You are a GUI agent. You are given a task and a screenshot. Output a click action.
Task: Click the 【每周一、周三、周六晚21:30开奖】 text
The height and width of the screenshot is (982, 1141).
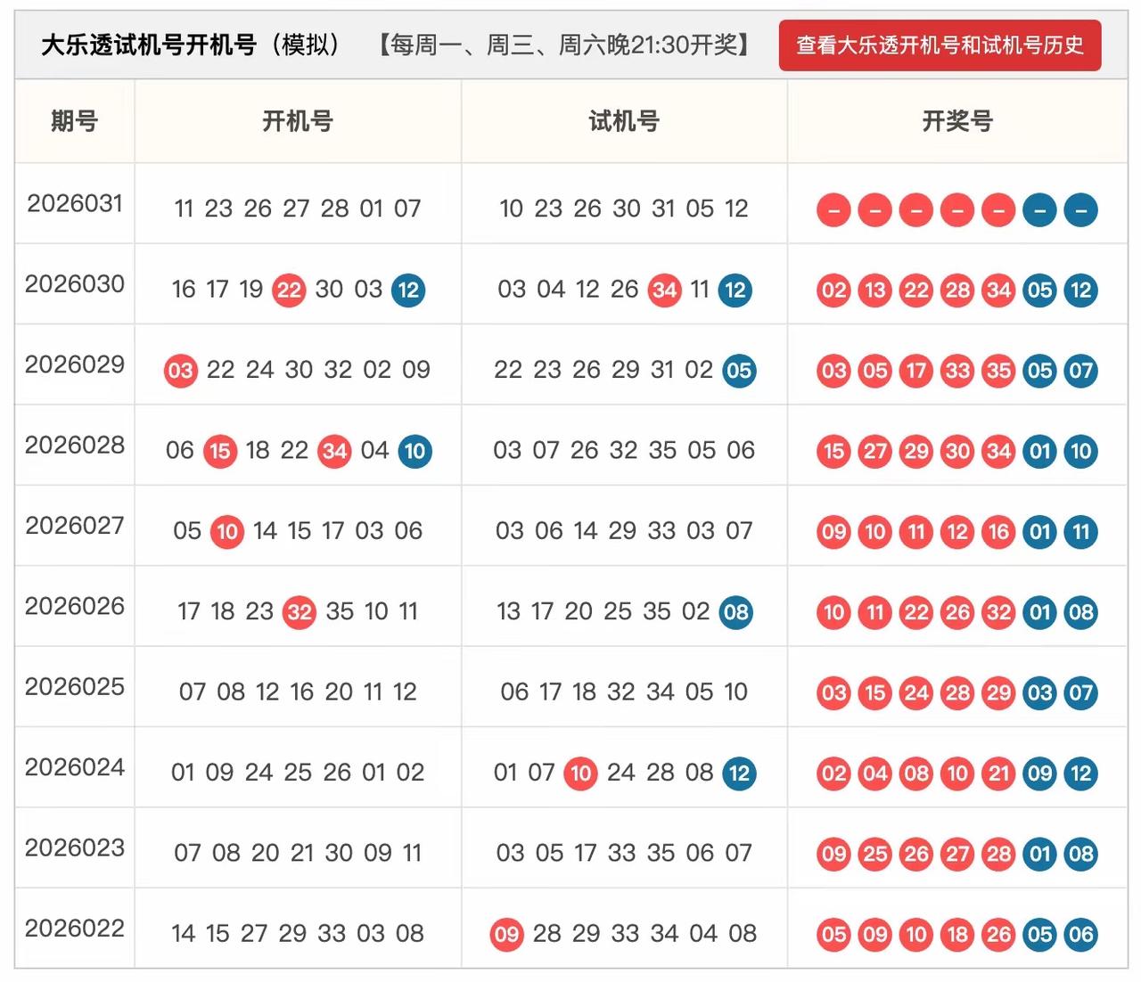tap(565, 45)
